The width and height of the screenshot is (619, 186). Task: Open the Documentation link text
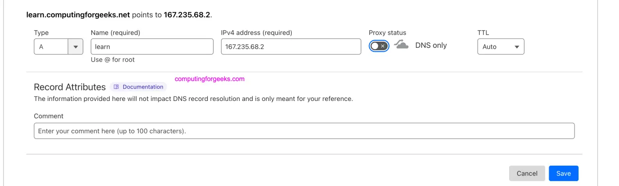coord(143,87)
